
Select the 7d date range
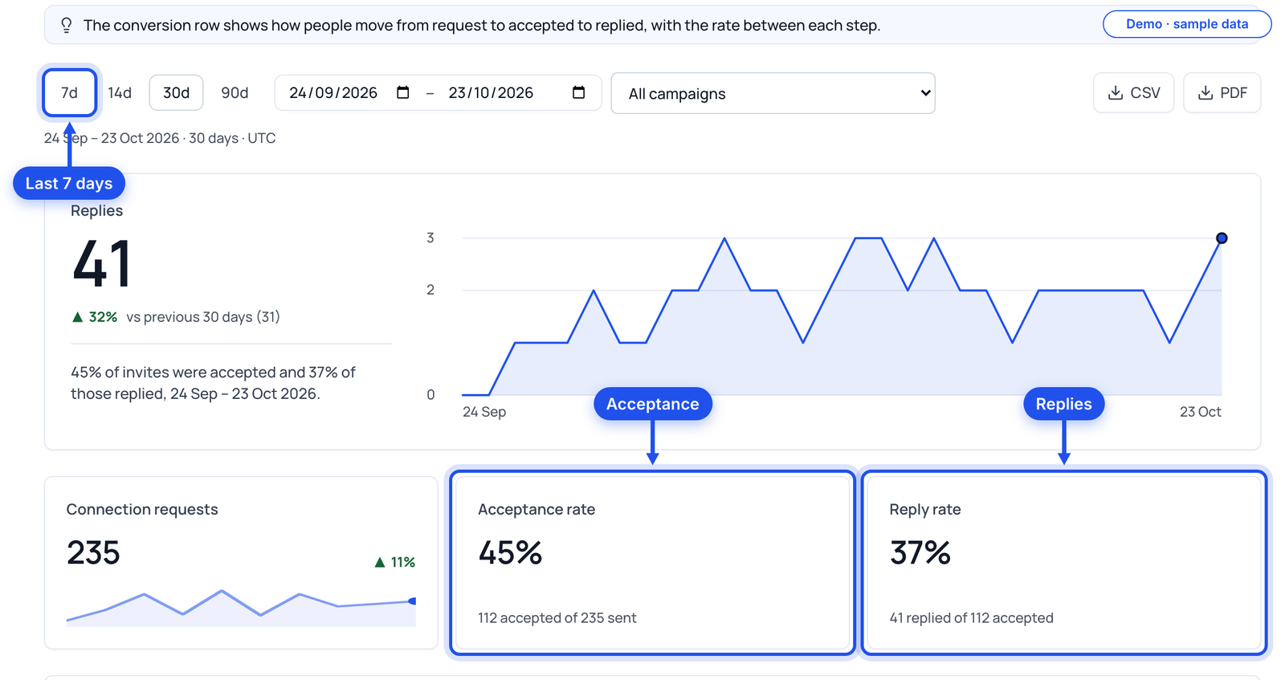pos(70,93)
